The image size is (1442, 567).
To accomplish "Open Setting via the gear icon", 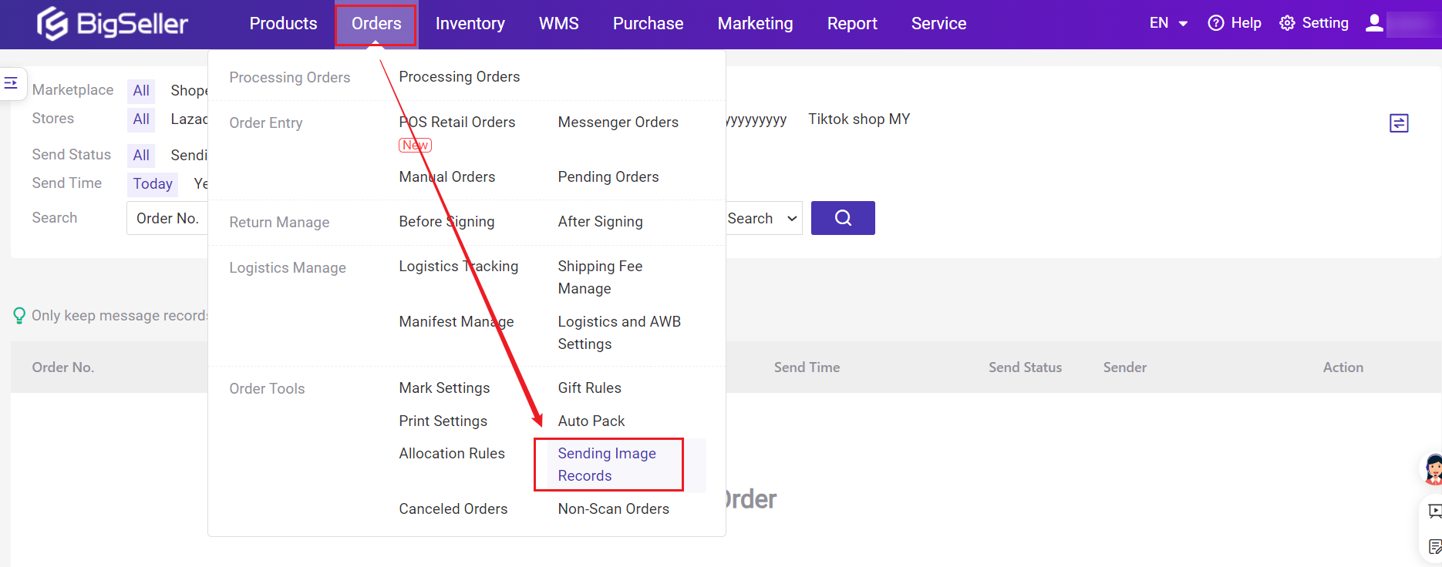I will click(1287, 23).
